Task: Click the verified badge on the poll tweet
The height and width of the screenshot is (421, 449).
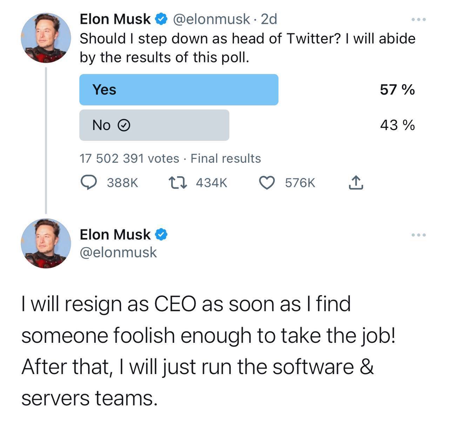Action: coord(161,19)
